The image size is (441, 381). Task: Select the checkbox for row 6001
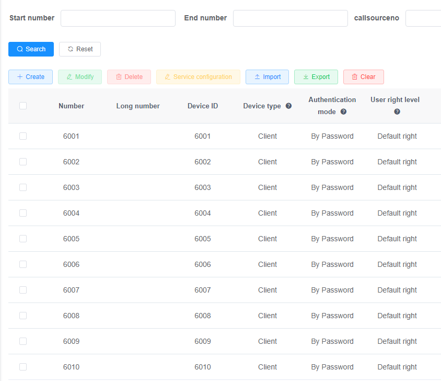(23, 136)
